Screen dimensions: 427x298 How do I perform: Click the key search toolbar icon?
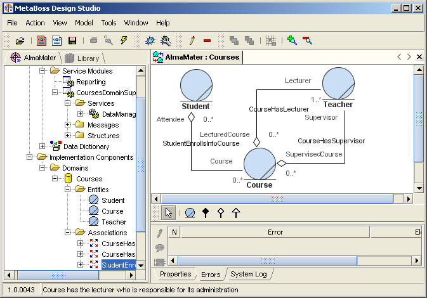click(x=108, y=41)
